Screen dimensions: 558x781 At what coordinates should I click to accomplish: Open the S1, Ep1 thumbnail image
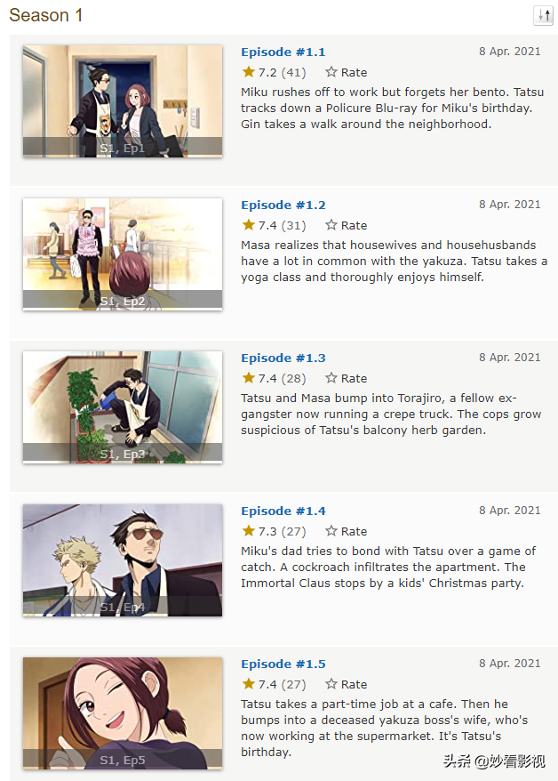(123, 101)
